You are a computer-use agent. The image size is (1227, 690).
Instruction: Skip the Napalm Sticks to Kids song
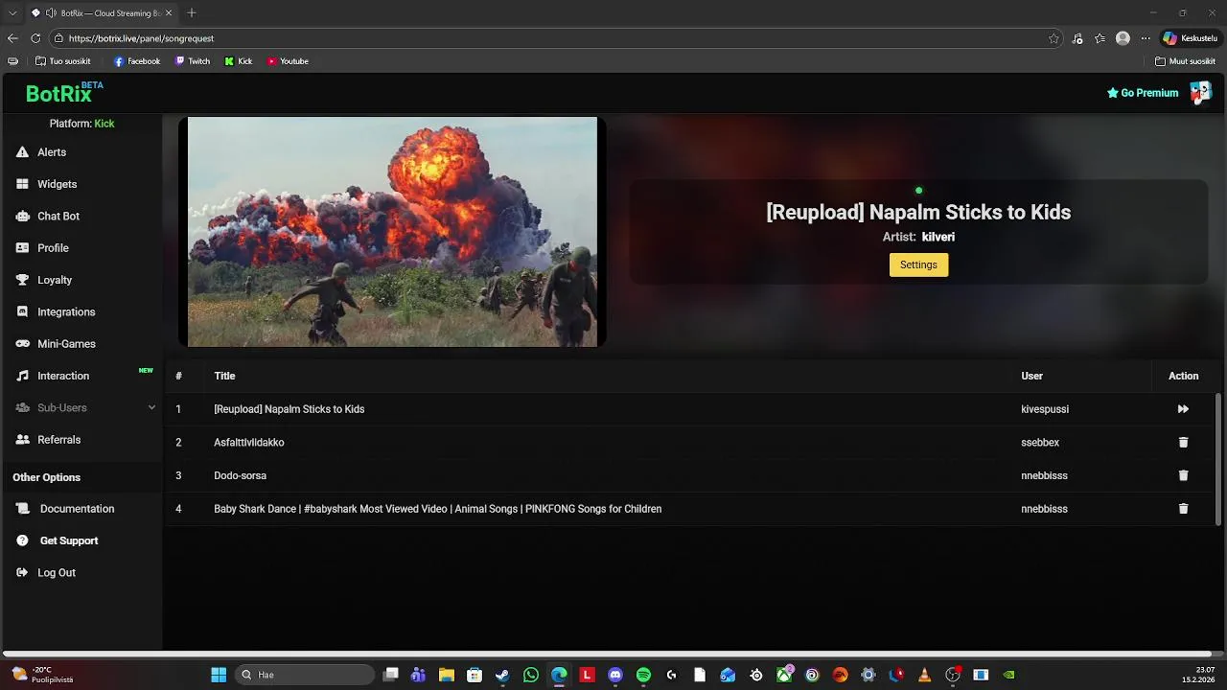(x=1183, y=409)
